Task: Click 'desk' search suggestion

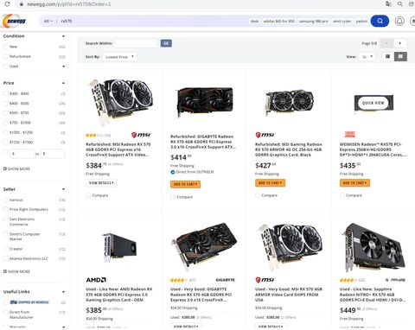Action: [254, 21]
